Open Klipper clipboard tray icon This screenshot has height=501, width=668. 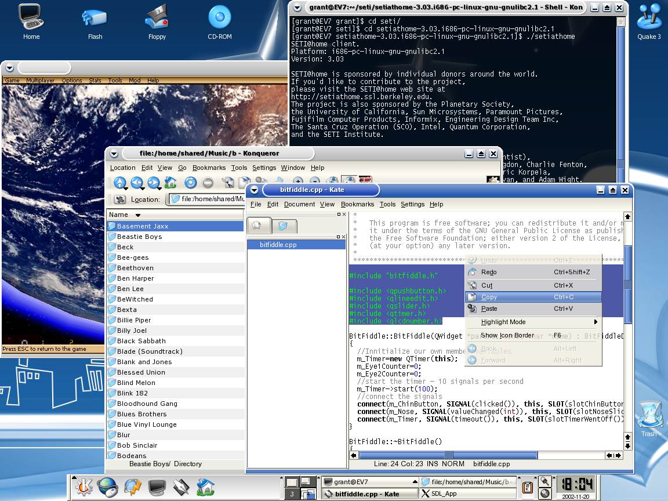528,487
